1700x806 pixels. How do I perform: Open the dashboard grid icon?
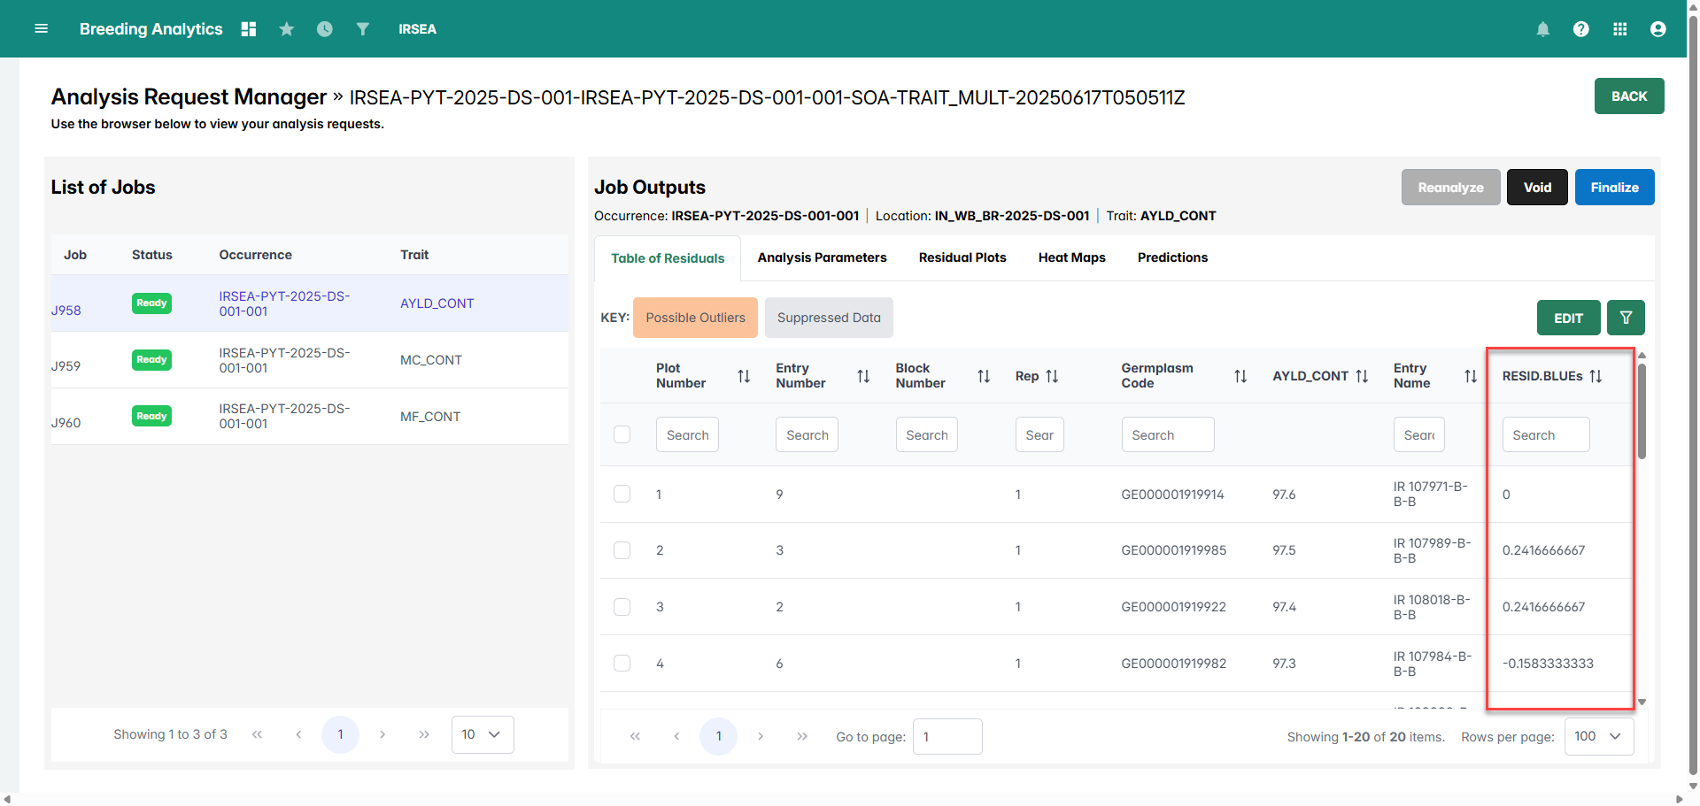(x=249, y=29)
